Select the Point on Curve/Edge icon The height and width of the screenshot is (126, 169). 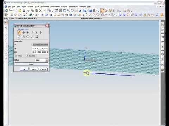32,37
